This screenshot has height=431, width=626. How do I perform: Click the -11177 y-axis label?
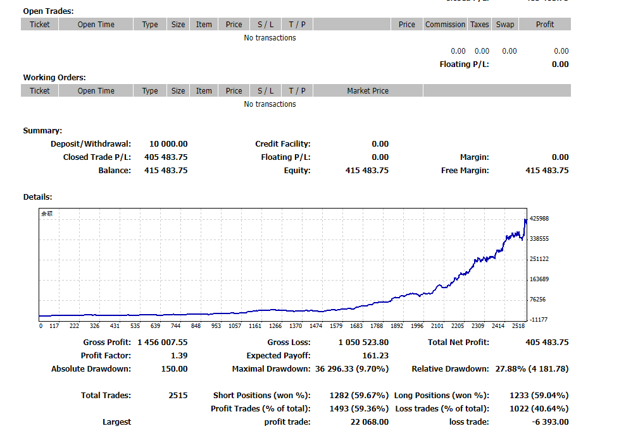(x=539, y=319)
